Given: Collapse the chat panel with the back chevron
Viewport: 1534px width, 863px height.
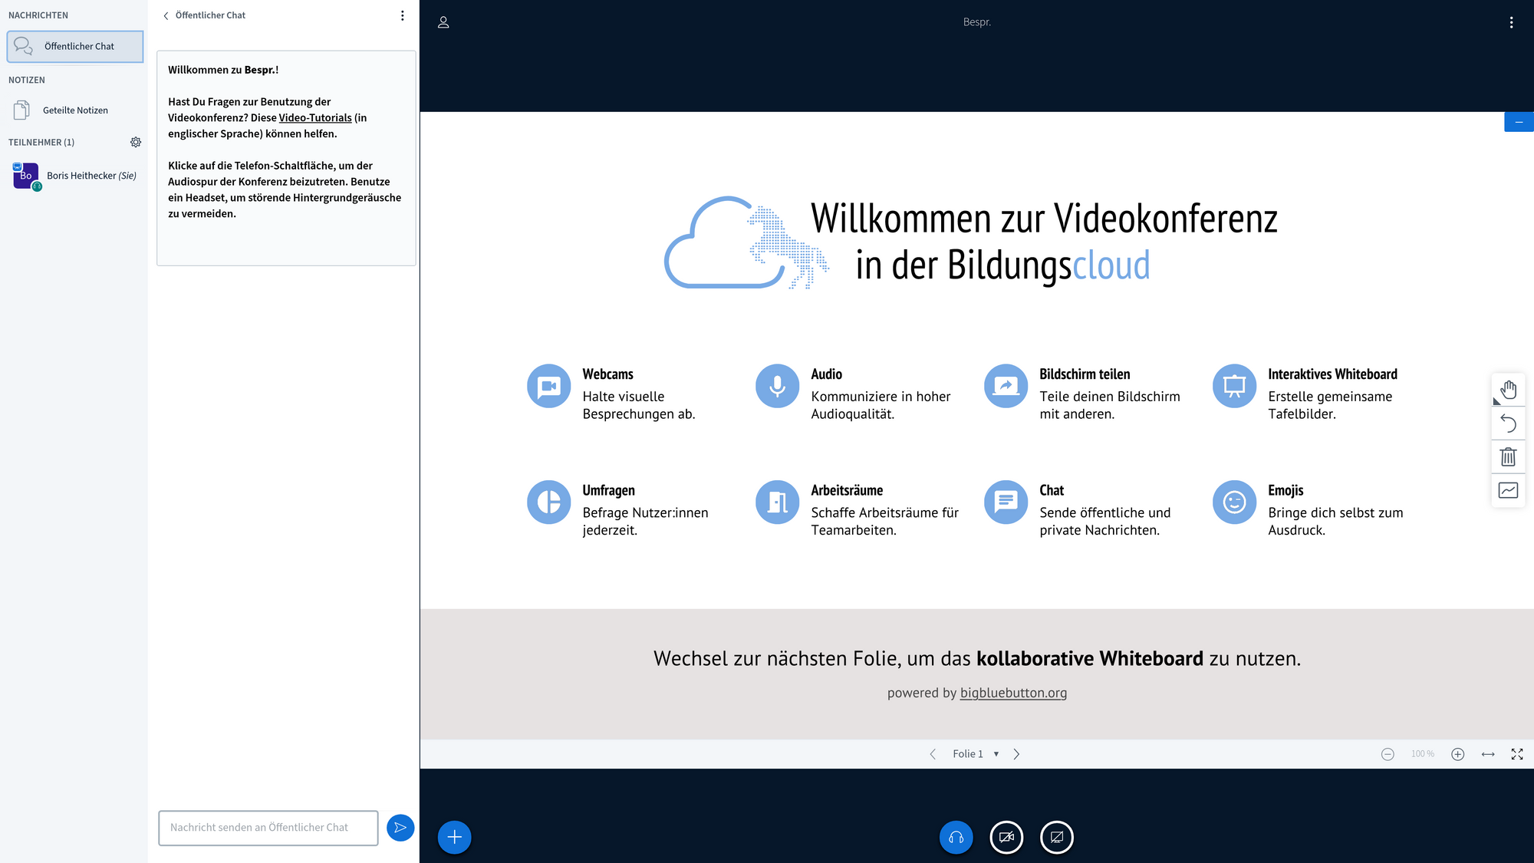Looking at the screenshot, I should (x=166, y=15).
